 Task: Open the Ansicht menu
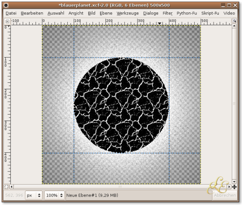pos(76,13)
